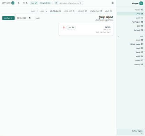The height and width of the screenshot is (136, 145).
Task: Click the billing.trialEndsIn badge
Action: tap(45, 3)
